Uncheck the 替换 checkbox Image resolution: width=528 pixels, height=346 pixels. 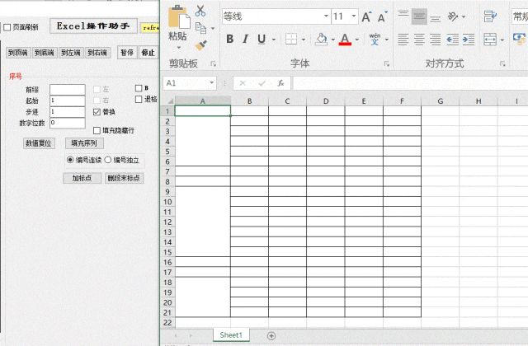pos(97,112)
